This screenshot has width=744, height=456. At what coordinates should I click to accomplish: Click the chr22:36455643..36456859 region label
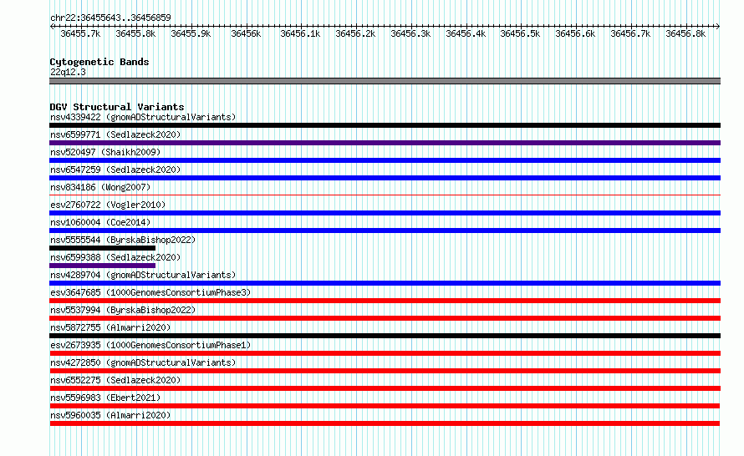(x=110, y=18)
